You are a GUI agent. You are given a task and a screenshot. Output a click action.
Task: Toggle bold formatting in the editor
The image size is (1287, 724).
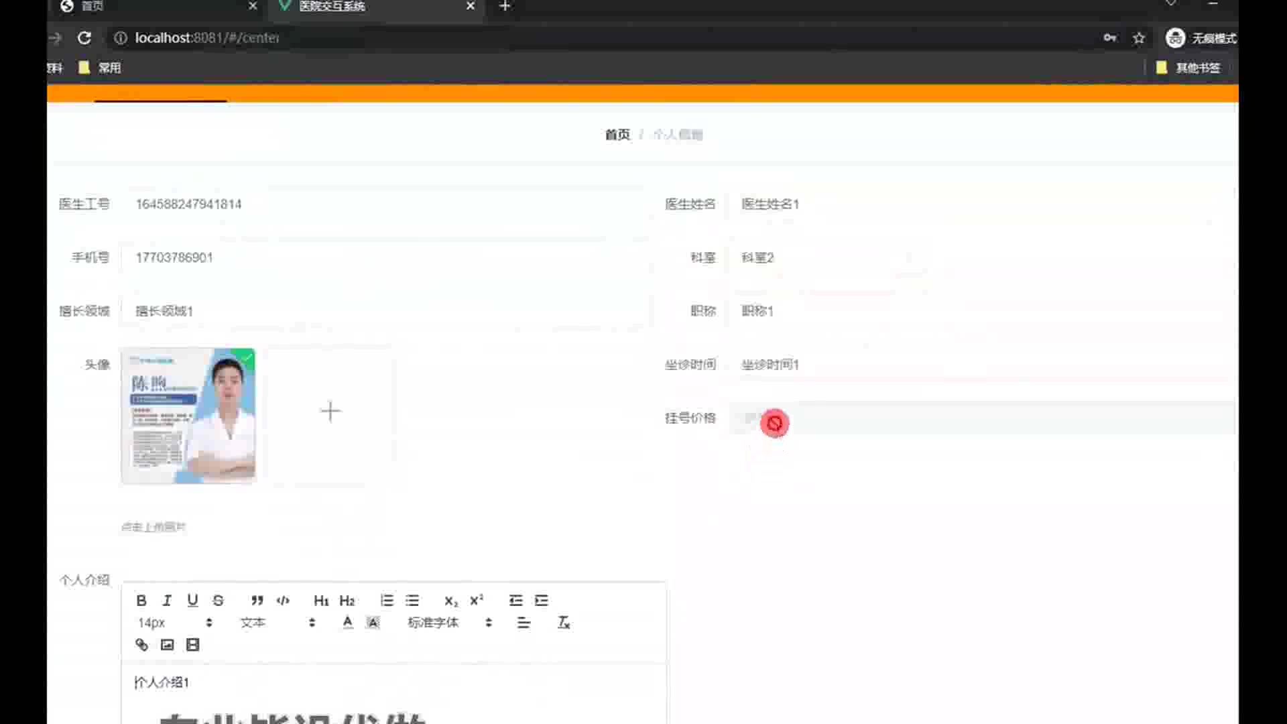(x=141, y=601)
